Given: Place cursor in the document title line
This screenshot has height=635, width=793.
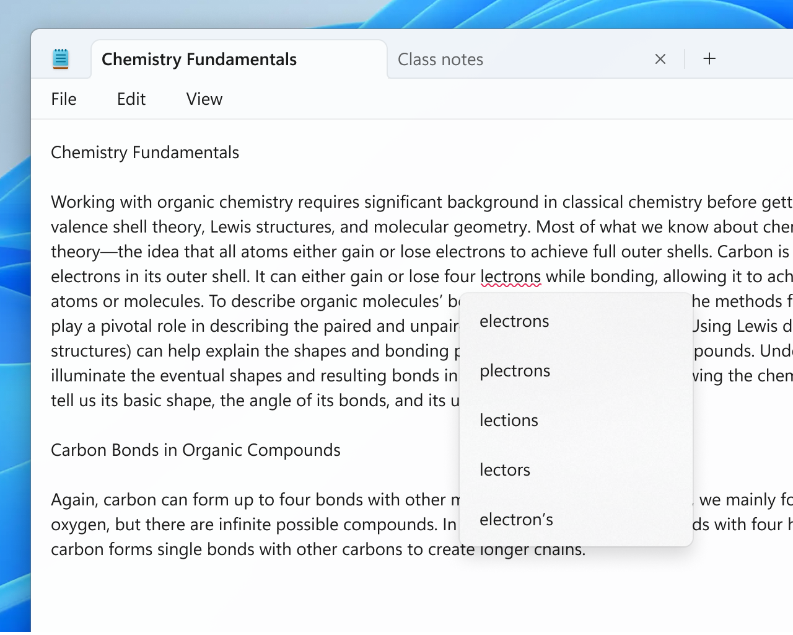Looking at the screenshot, I should [145, 153].
